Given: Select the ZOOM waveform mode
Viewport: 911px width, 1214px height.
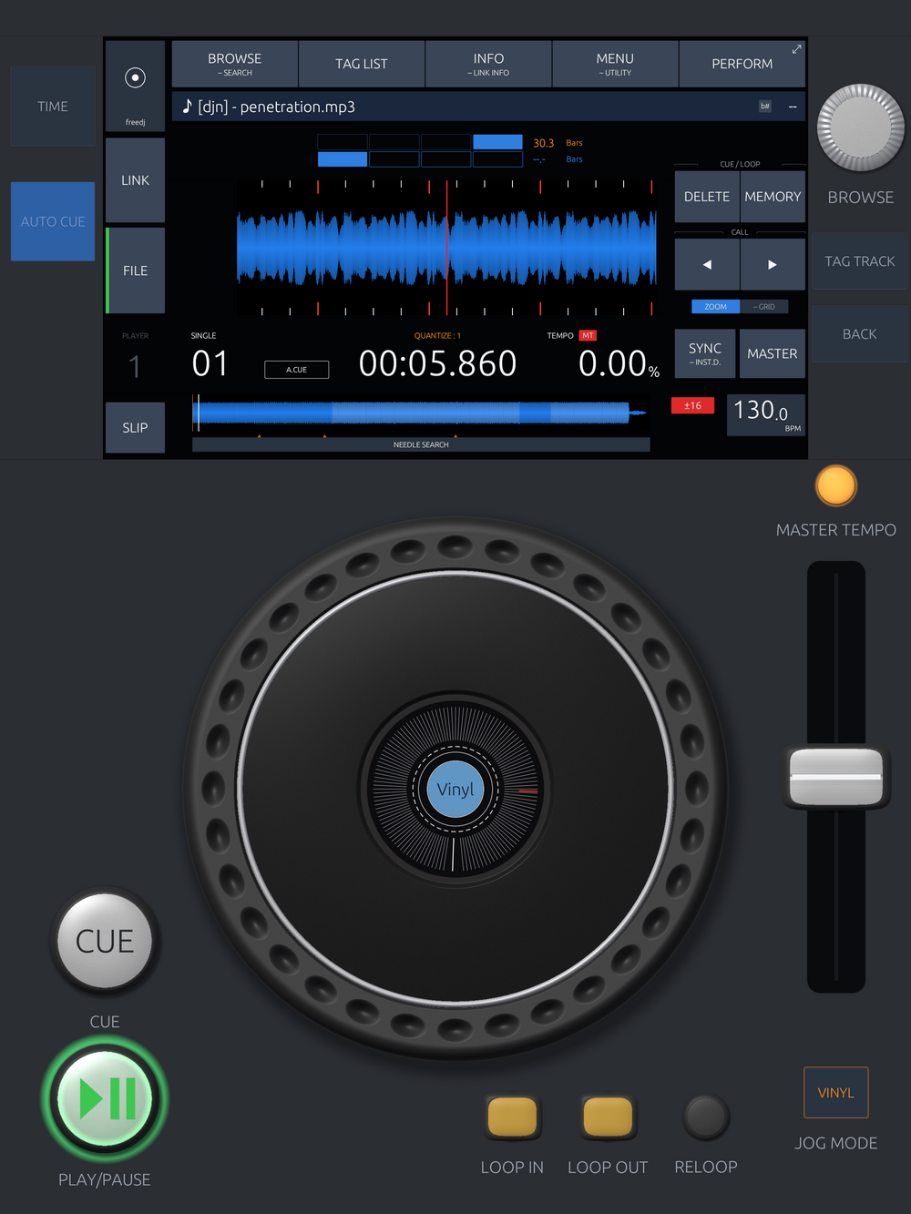Looking at the screenshot, I should pos(715,307).
